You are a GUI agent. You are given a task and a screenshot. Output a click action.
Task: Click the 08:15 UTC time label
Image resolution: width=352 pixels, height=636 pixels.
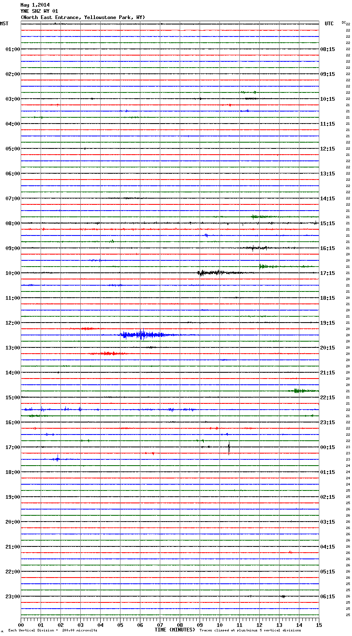pyautogui.click(x=328, y=49)
